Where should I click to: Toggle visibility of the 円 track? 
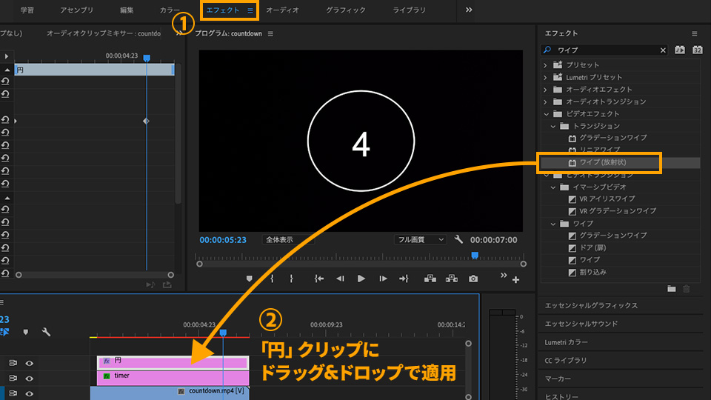pyautogui.click(x=30, y=363)
